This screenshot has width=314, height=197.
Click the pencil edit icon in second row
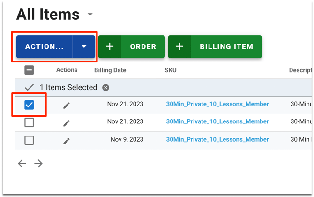pyautogui.click(x=67, y=123)
